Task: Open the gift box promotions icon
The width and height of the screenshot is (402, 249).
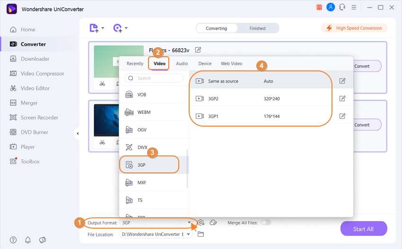Action: 319,7
